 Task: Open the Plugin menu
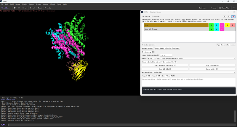(59, 4)
